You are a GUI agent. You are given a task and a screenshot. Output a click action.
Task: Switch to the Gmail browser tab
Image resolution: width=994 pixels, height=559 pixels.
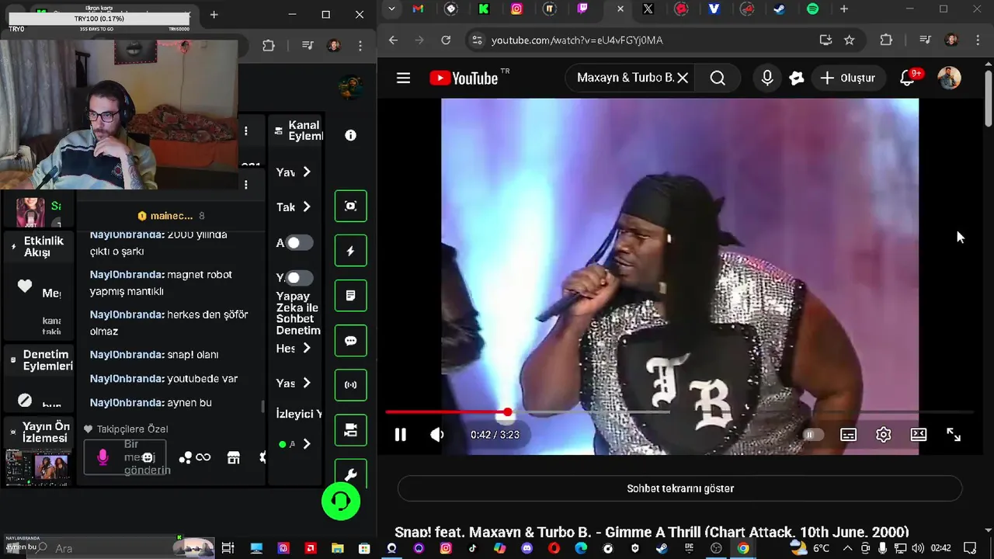pyautogui.click(x=418, y=9)
